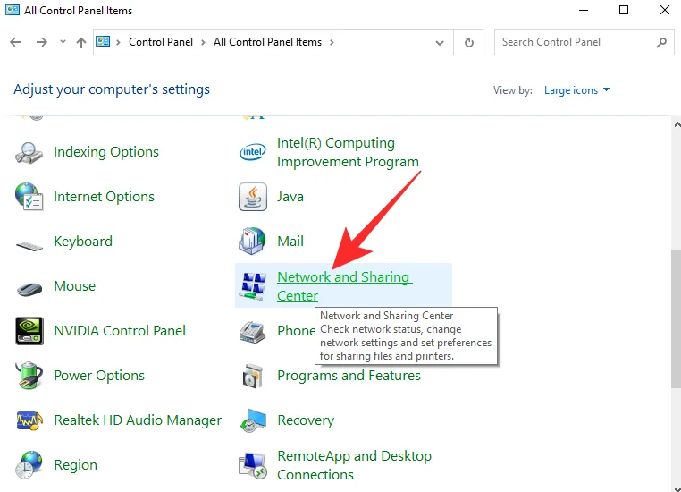Open the Realtek HD Audio Manager icon
Viewport: 681px width, 492px height.
click(x=29, y=420)
